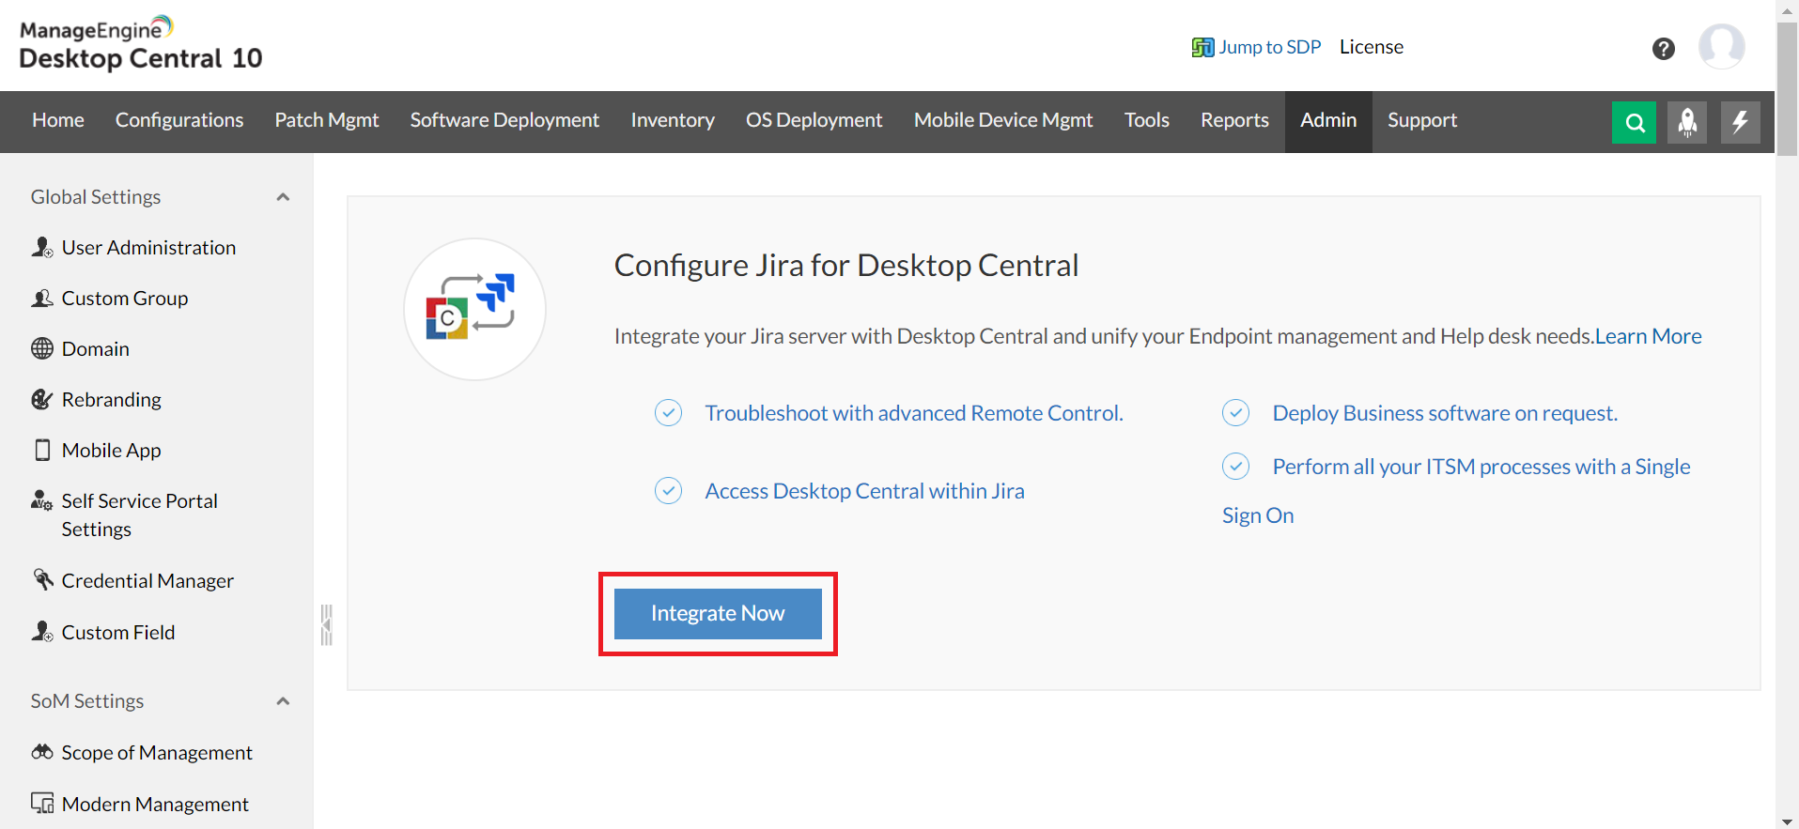This screenshot has width=1799, height=829.
Task: Open Rebranding settings
Action: [x=112, y=400]
